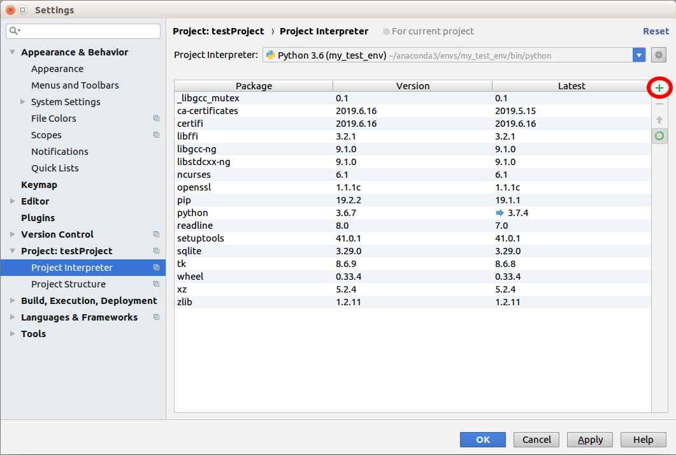
Task: Click the Reset link
Action: tap(656, 31)
